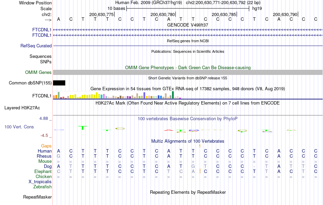Click the tall blue-violet GTEx expression bar

(144, 95)
